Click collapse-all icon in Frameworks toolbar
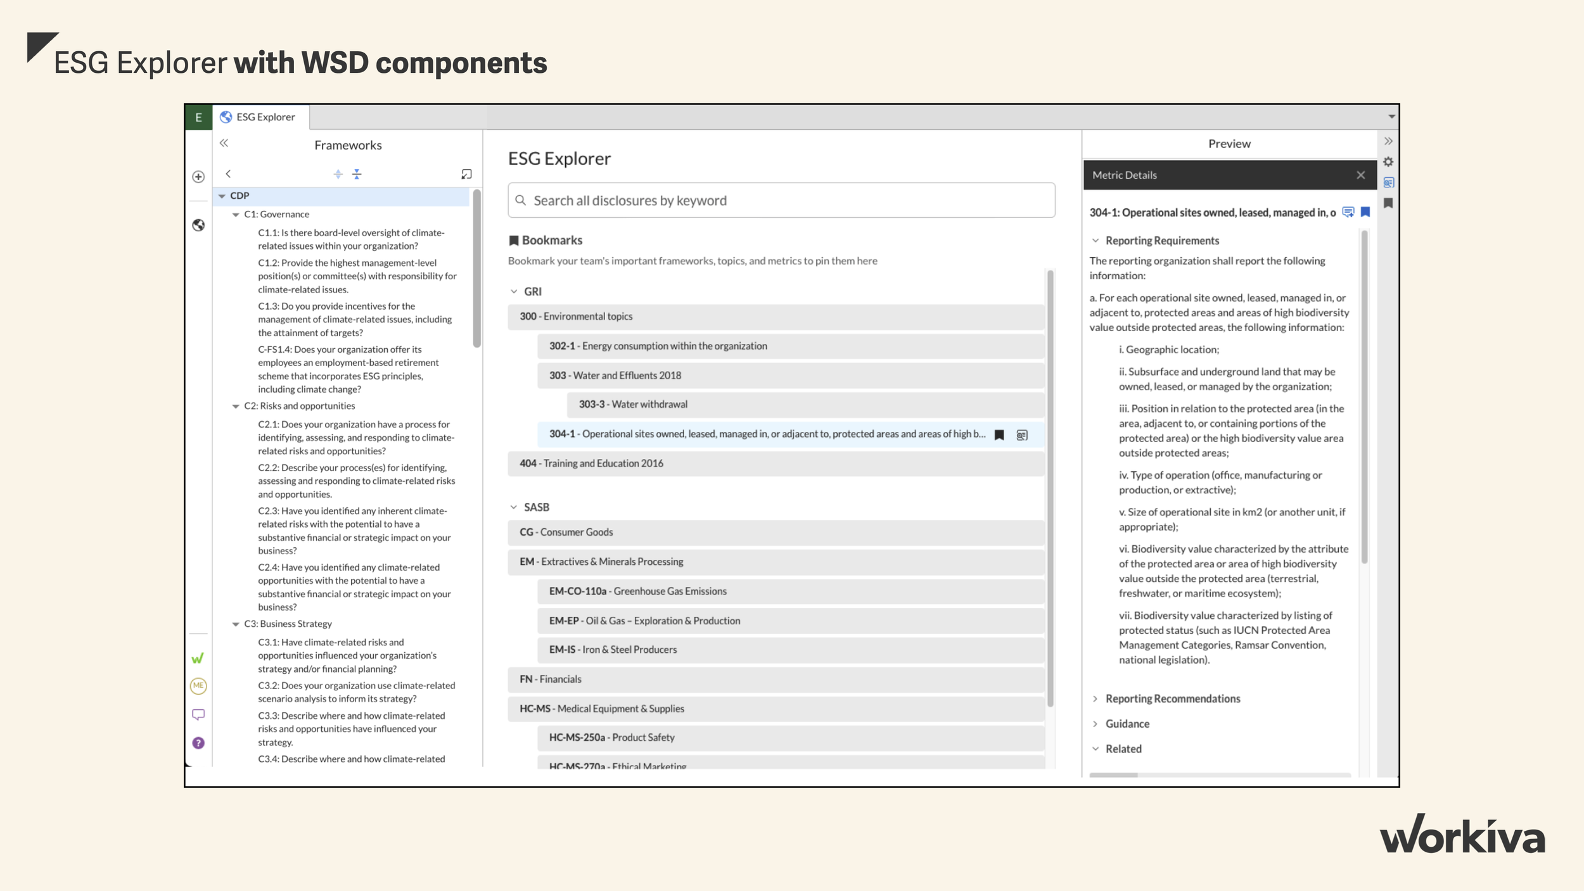 click(357, 174)
